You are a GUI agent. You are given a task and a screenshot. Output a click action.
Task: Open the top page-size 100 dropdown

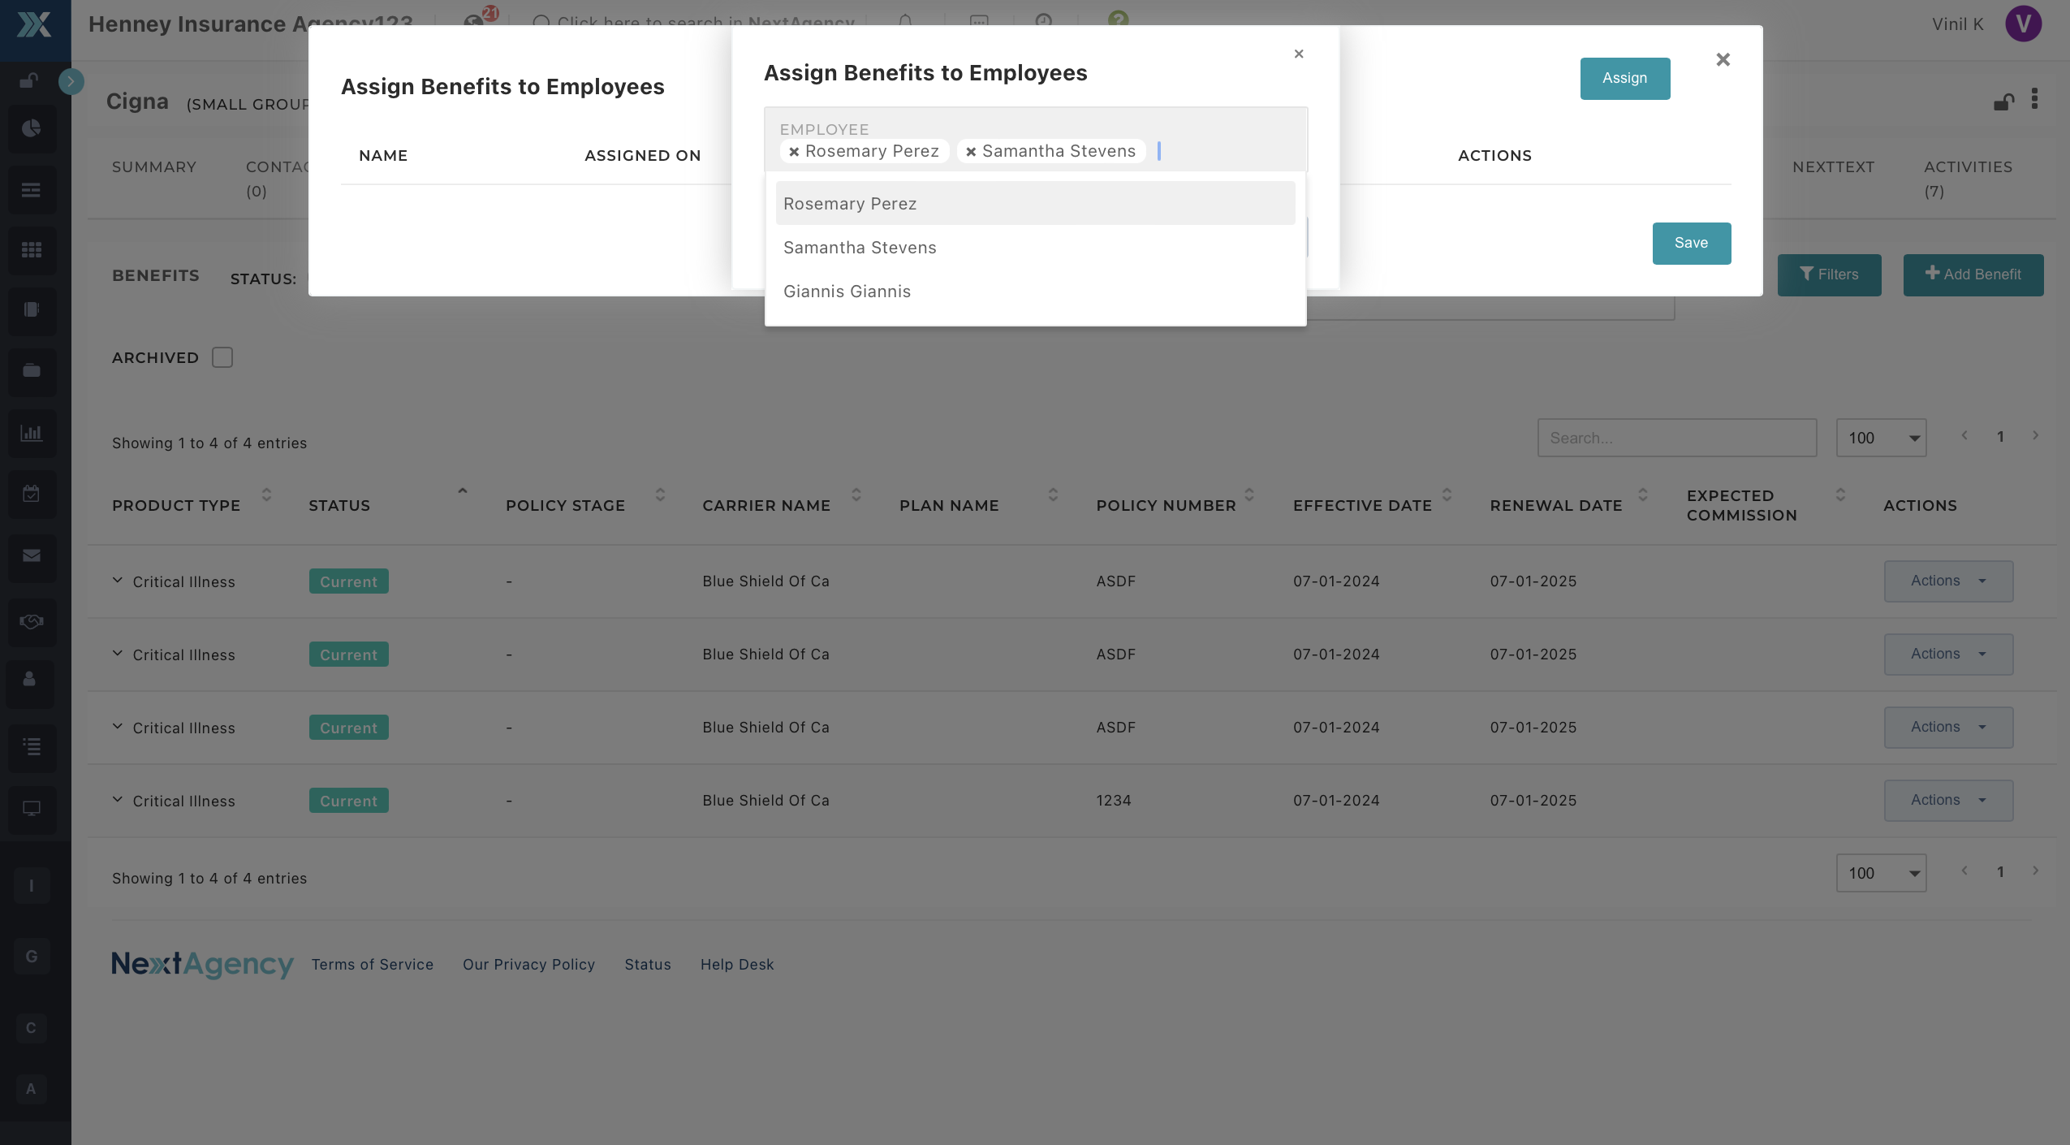pyautogui.click(x=1882, y=439)
